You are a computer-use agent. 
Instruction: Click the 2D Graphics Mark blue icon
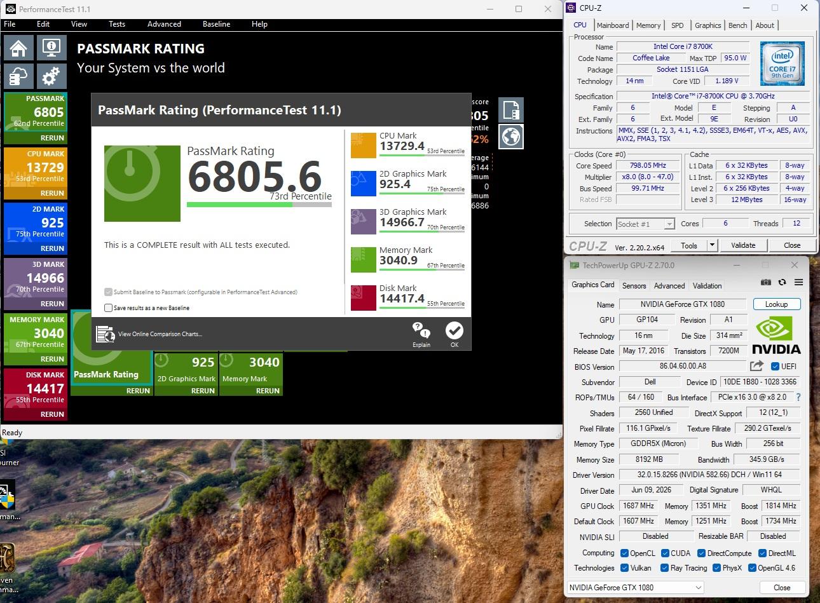[x=364, y=183]
